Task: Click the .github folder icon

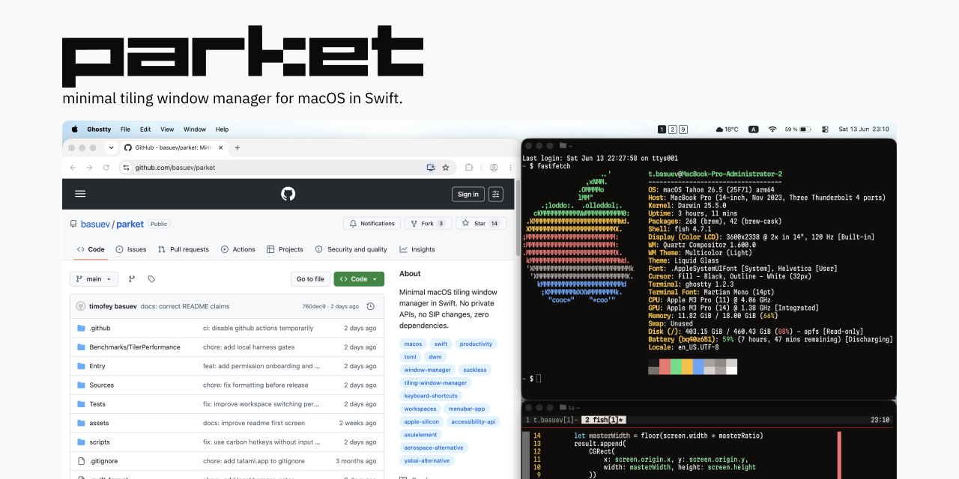Action: pyautogui.click(x=82, y=328)
